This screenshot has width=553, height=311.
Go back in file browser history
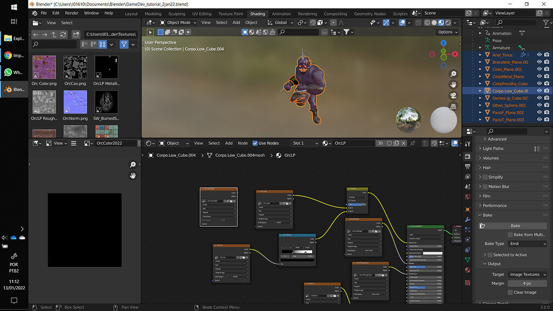pyautogui.click(x=36, y=34)
